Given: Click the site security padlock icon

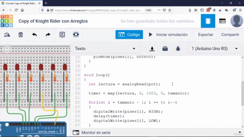Looking at the screenshot, I should [48, 10].
